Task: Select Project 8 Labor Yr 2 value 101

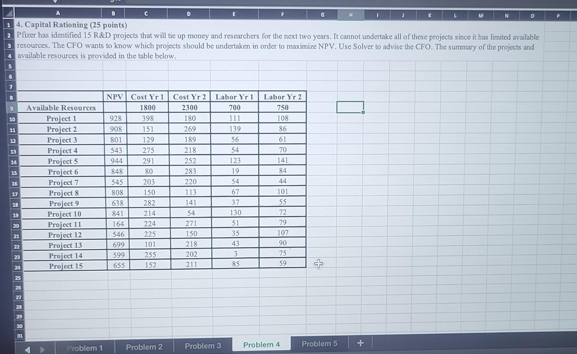Action: point(283,191)
